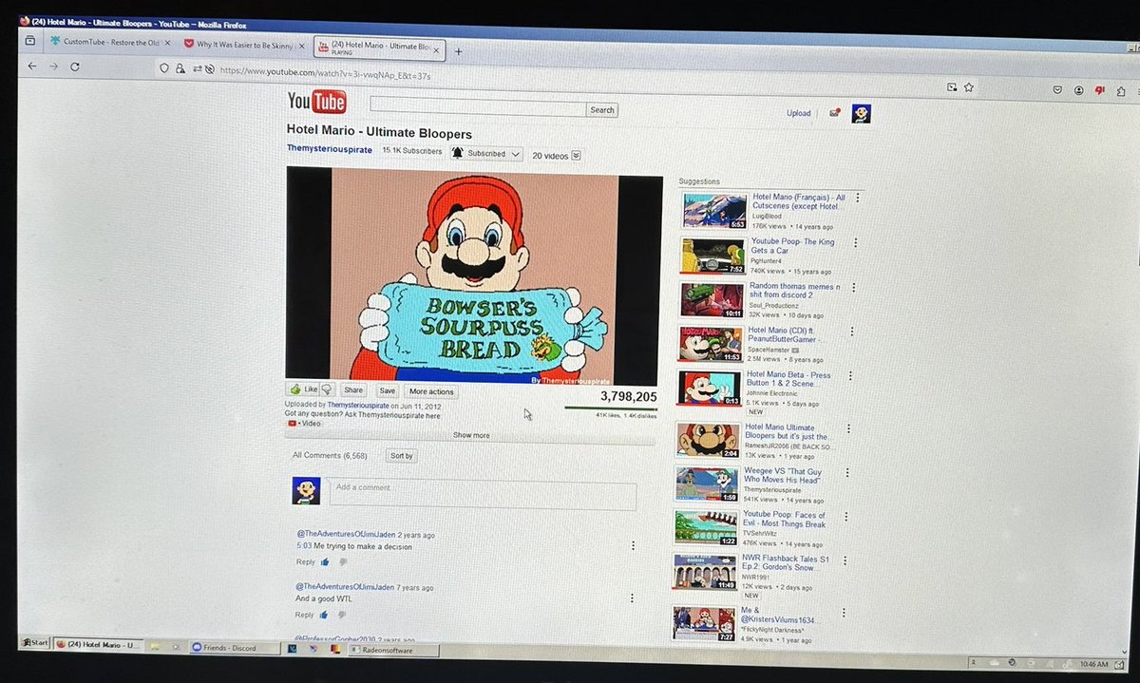Click the YouTube logo
The image size is (1140, 683).
tap(316, 102)
